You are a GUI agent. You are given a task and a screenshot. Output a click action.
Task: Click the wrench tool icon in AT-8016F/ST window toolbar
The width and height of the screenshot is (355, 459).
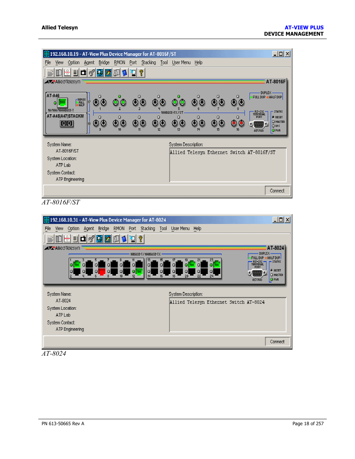92,73
